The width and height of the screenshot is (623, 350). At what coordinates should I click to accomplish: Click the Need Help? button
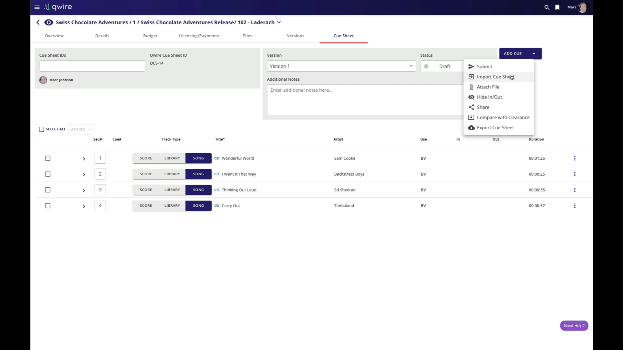tap(574, 326)
